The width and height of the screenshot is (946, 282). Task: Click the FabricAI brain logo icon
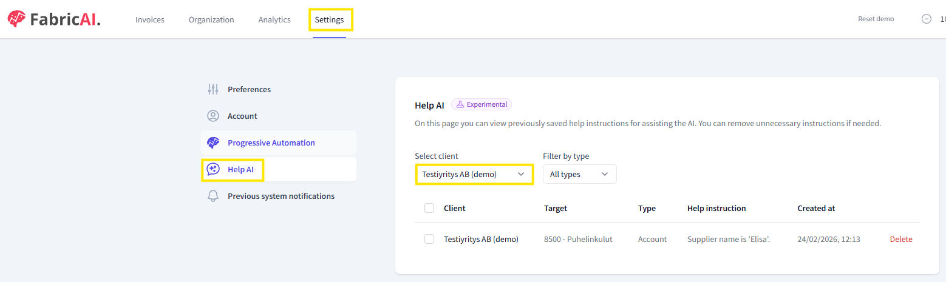[x=16, y=19]
